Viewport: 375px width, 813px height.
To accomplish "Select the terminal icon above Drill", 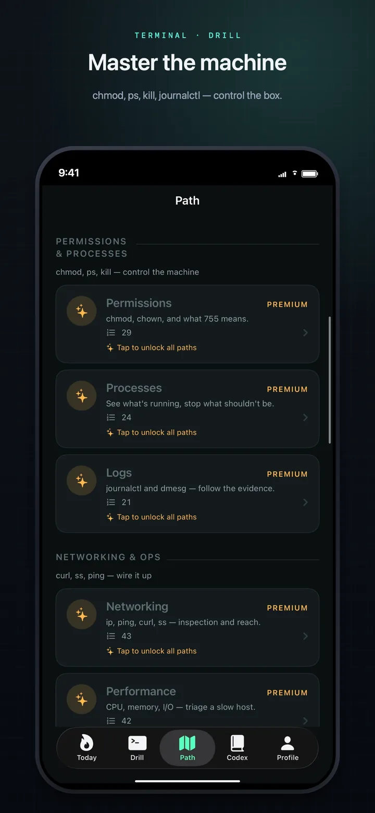I will 137,742.
